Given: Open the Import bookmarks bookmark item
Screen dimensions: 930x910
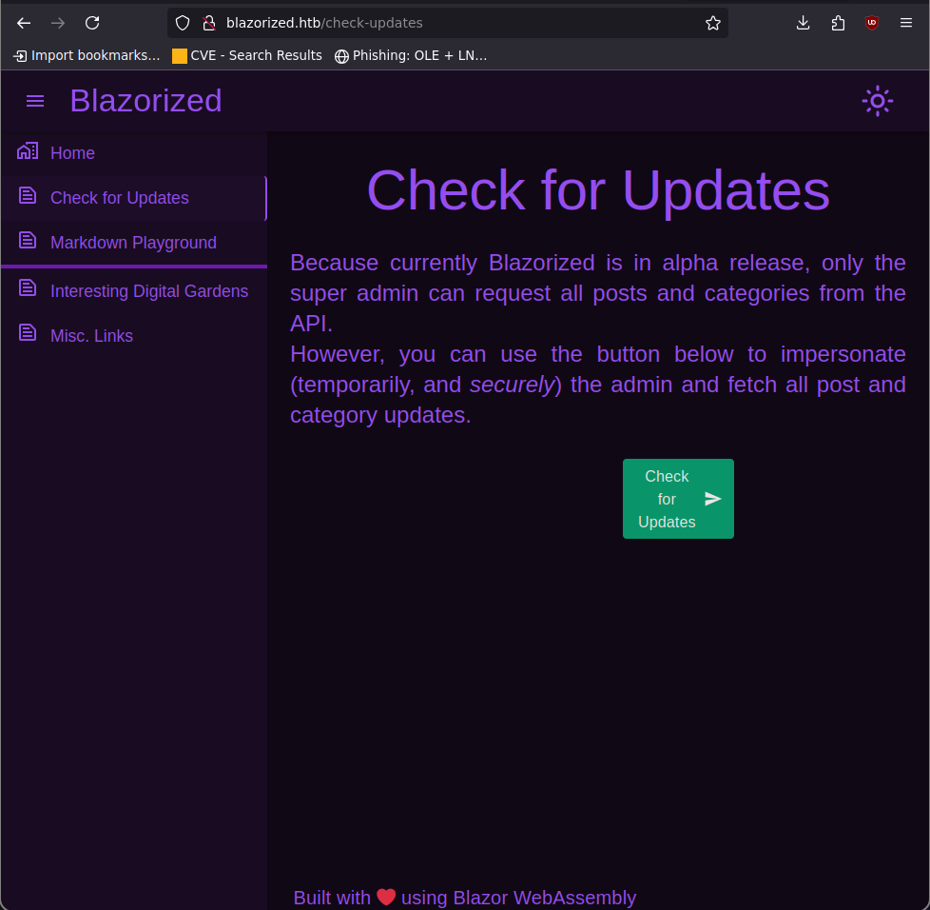Looking at the screenshot, I should (x=87, y=56).
